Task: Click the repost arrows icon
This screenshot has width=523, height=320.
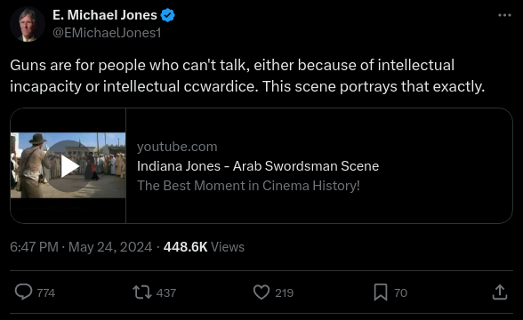Action: coord(142,292)
